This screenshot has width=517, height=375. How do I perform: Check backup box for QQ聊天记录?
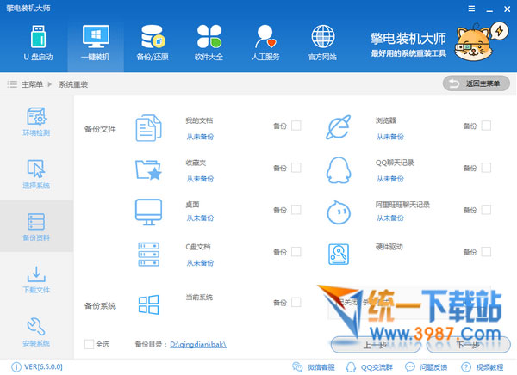486,168
